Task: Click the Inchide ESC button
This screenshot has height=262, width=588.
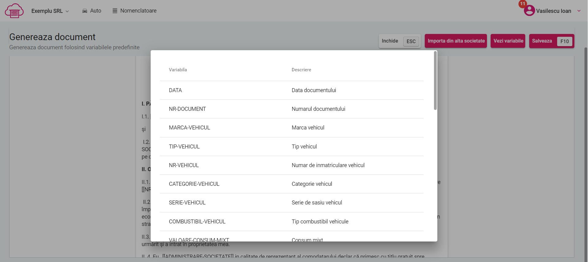Action: pos(400,41)
